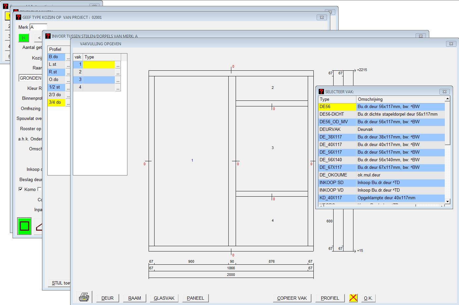Click question mark icon in SELECTEER VAK title

click(x=321, y=92)
